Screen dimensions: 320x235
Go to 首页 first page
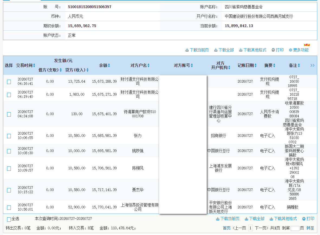(227, 228)
